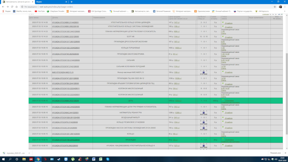This screenshot has height=162, width=288.
Task: Open the 147 р. price link
Action: (x=177, y=22)
